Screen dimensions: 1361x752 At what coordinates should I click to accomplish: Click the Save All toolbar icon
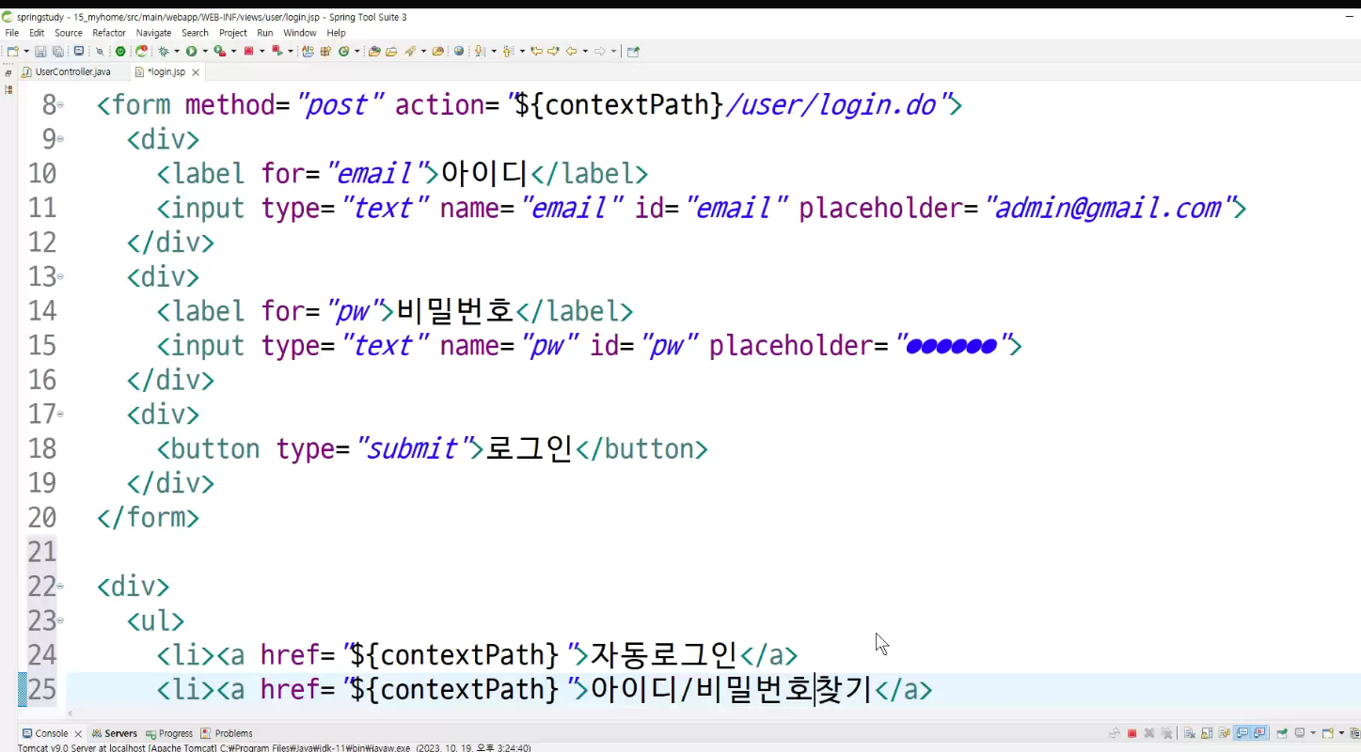pos(57,52)
